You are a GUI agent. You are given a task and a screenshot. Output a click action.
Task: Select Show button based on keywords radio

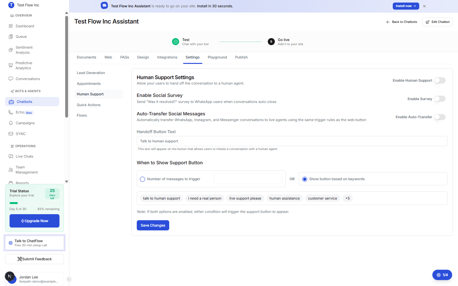[305, 179]
